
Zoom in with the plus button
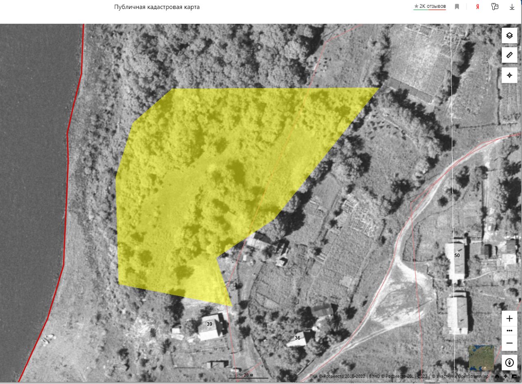tap(509, 318)
